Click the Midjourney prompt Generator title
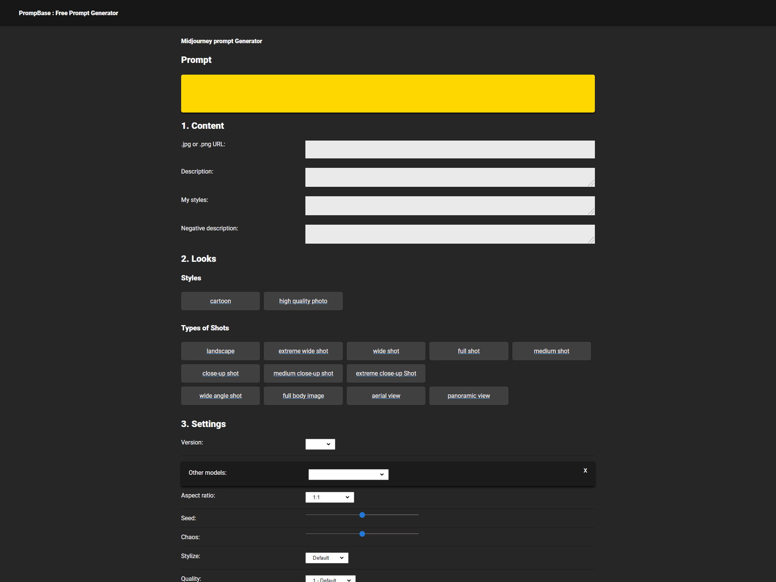The image size is (776, 582). [x=222, y=41]
